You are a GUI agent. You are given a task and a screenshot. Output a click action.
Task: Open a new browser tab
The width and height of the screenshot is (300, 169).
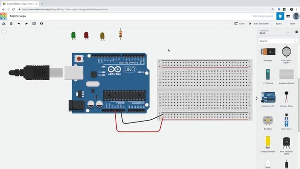[x=42, y=4]
